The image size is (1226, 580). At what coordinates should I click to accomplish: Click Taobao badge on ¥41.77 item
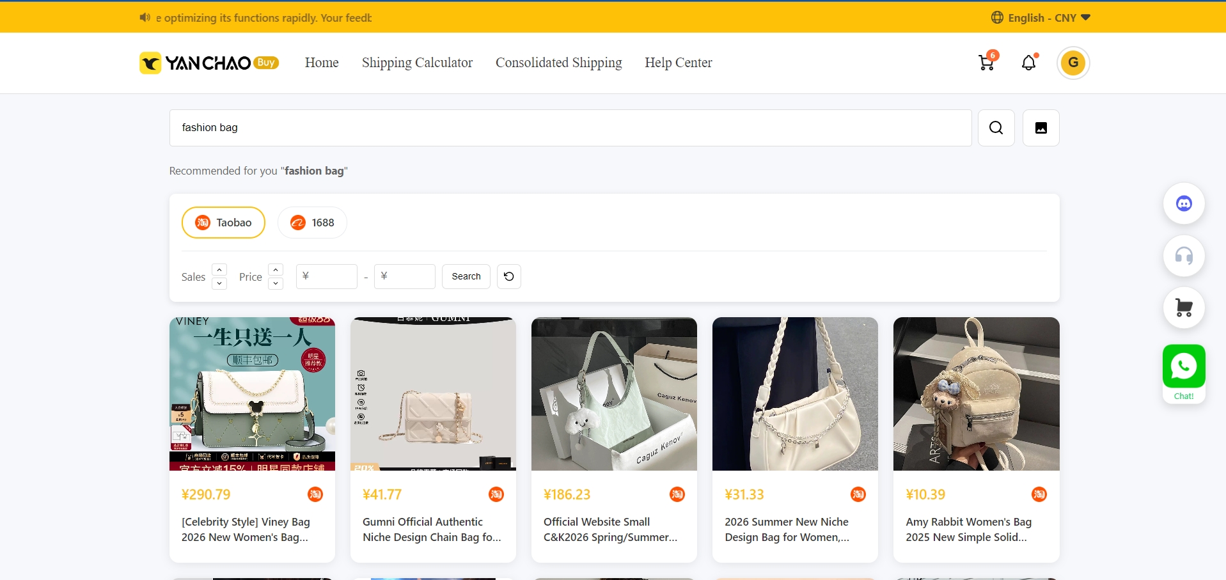tap(496, 494)
